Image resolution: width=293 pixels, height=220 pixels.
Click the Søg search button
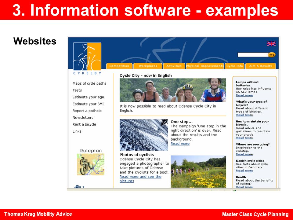pos(272,55)
